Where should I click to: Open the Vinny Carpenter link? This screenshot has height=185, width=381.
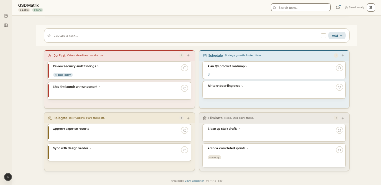194,181
